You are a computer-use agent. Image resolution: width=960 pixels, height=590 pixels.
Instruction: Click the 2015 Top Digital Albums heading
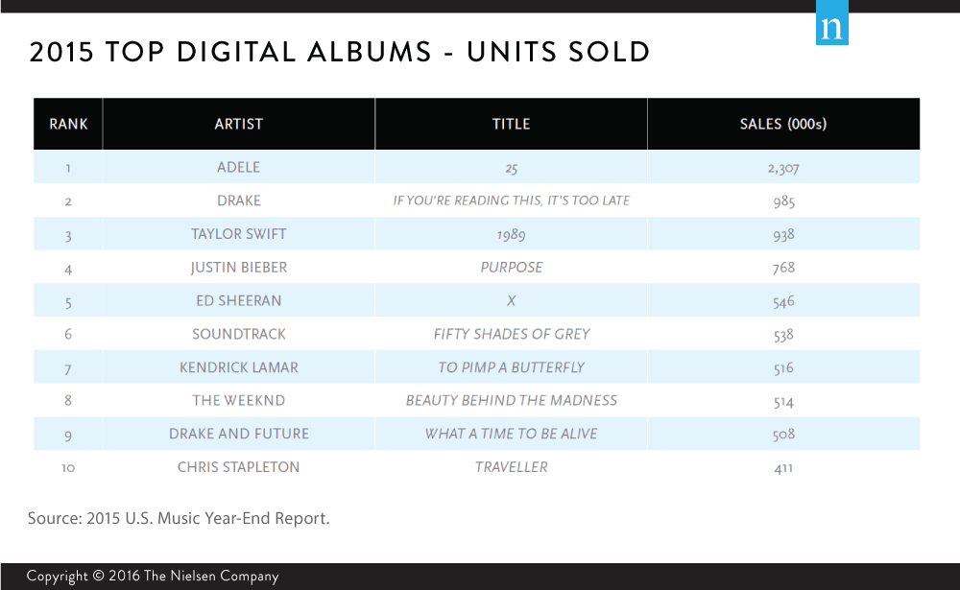tap(340, 52)
